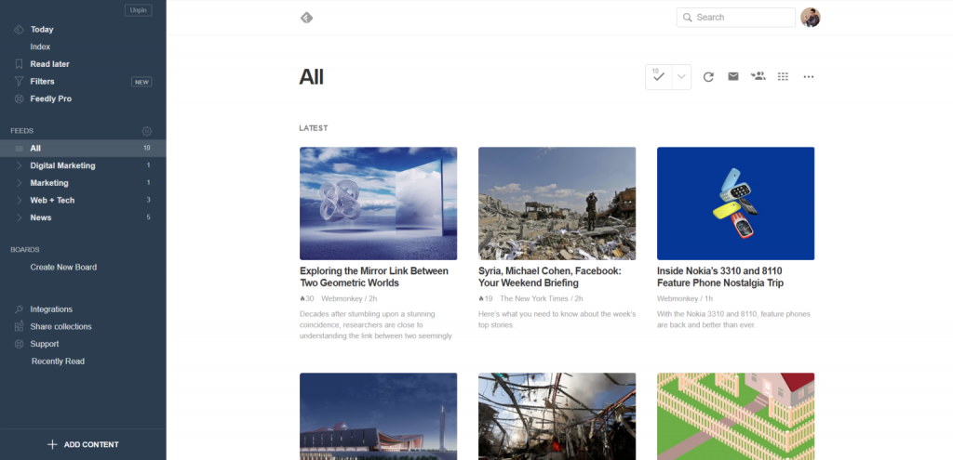Click the Feeds settings gear icon
Image resolution: width=953 pixels, height=460 pixels.
pyautogui.click(x=146, y=131)
